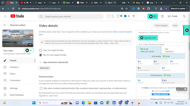Click the Search across your channel field
Viewport: 190px width, 106px height.
click(x=70, y=16)
